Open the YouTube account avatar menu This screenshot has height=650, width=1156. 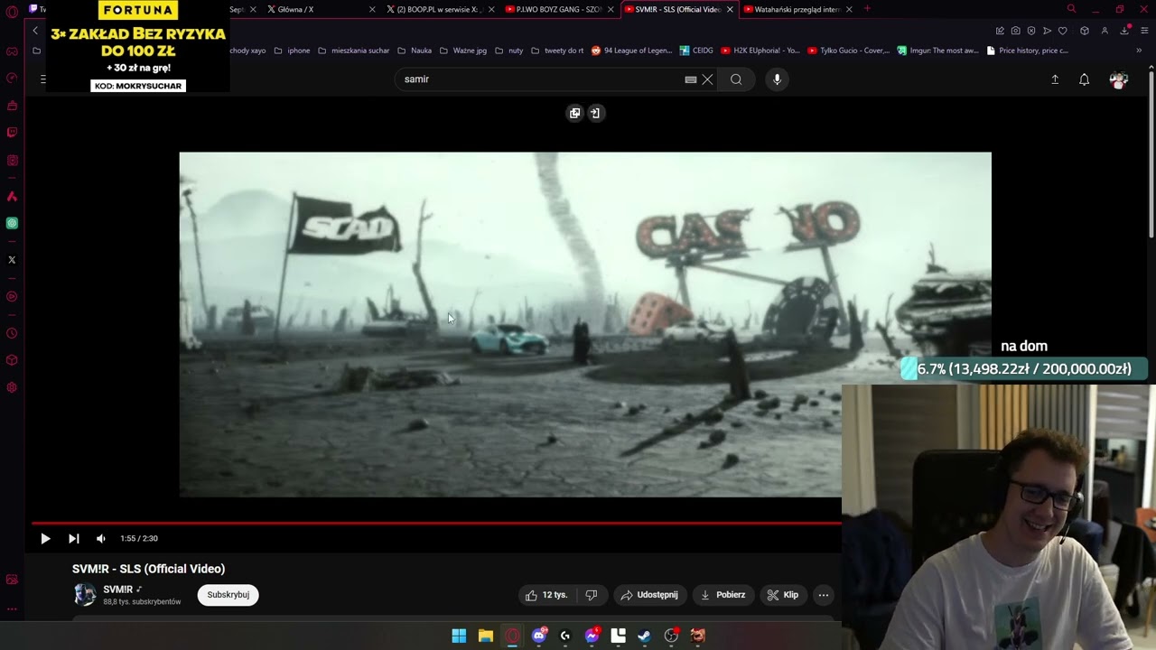(x=1119, y=79)
